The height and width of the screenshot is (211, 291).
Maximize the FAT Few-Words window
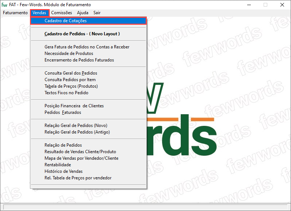tap(265, 5)
